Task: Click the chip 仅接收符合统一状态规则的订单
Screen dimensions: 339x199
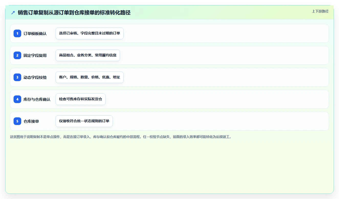Action: point(84,121)
